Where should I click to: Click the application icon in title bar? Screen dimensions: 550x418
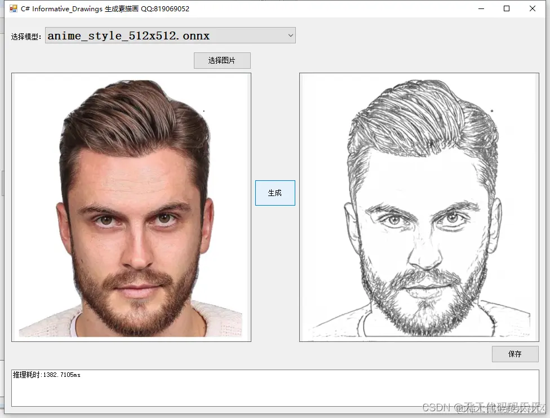pos(14,8)
